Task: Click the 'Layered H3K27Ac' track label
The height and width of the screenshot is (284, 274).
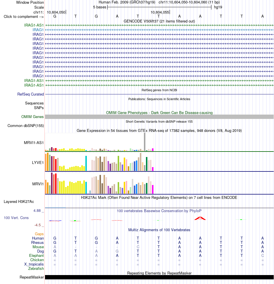Action: point(19,201)
